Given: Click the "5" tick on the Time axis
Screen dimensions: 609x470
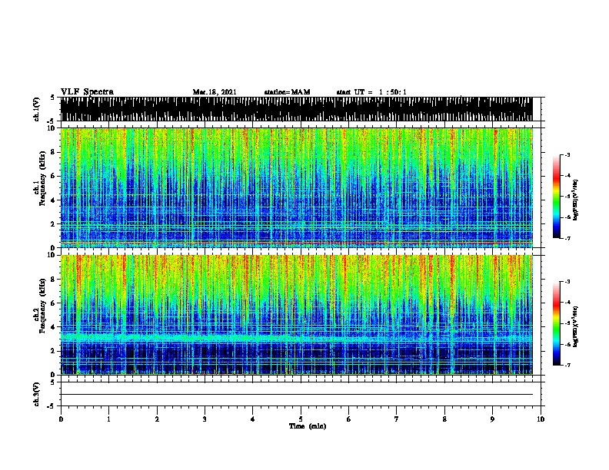Looking at the screenshot, I should click(x=301, y=419).
